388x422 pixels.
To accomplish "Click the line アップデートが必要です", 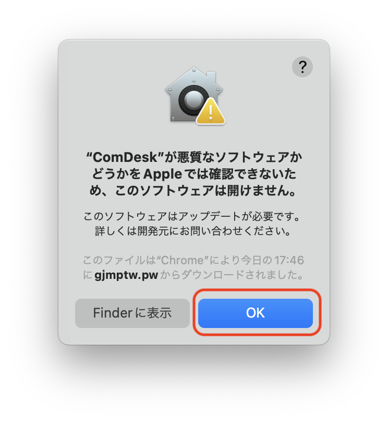I will (x=192, y=216).
